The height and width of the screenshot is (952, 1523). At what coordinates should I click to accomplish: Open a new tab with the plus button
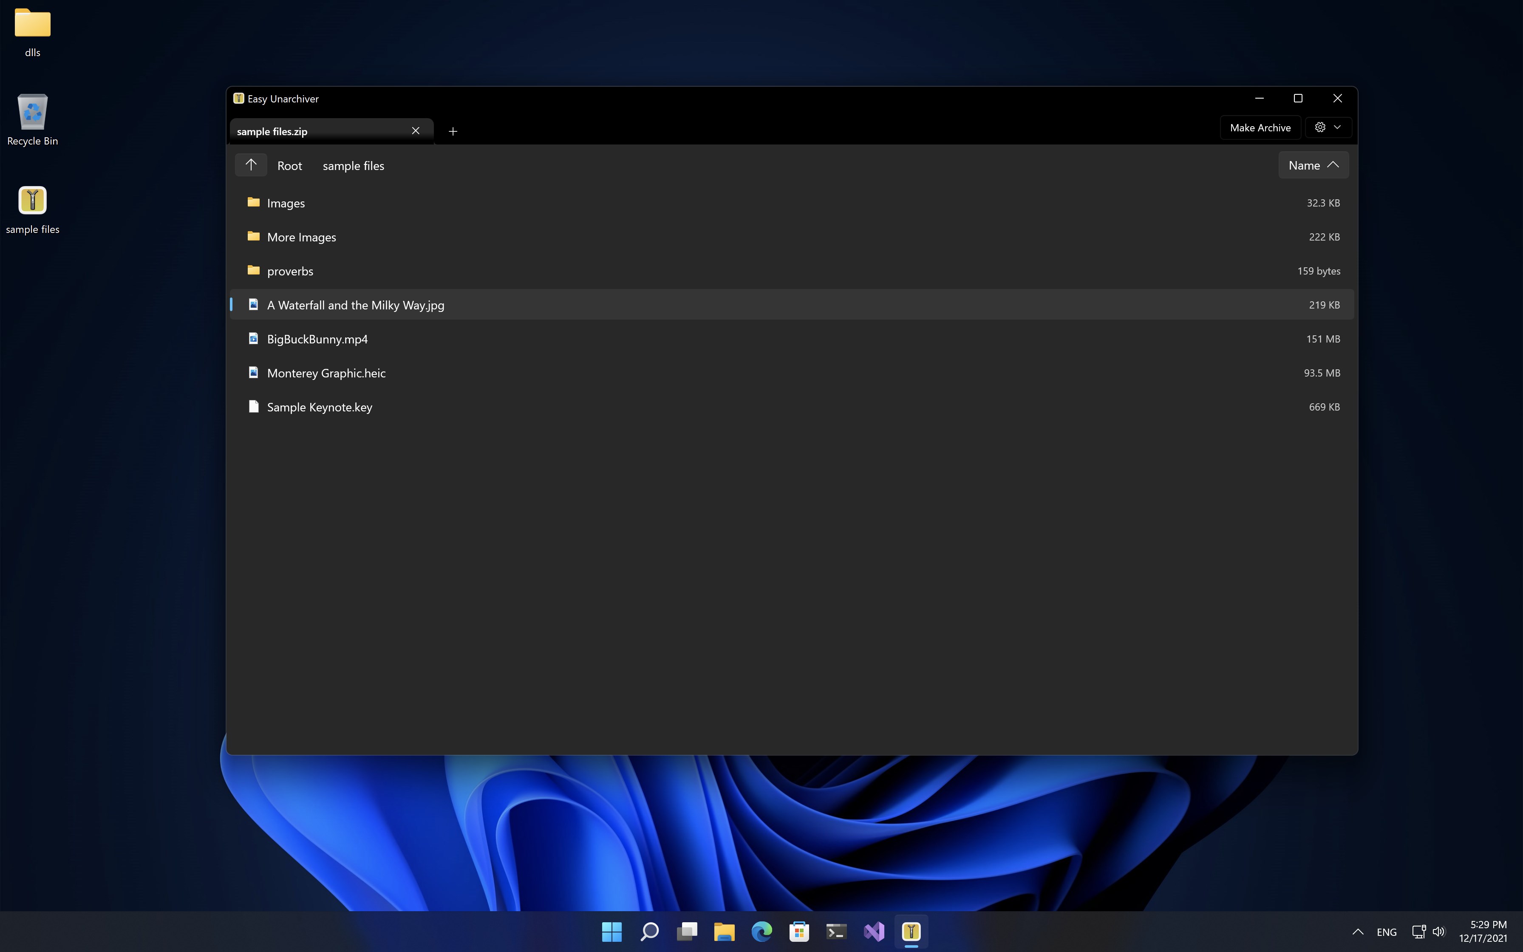coord(453,131)
